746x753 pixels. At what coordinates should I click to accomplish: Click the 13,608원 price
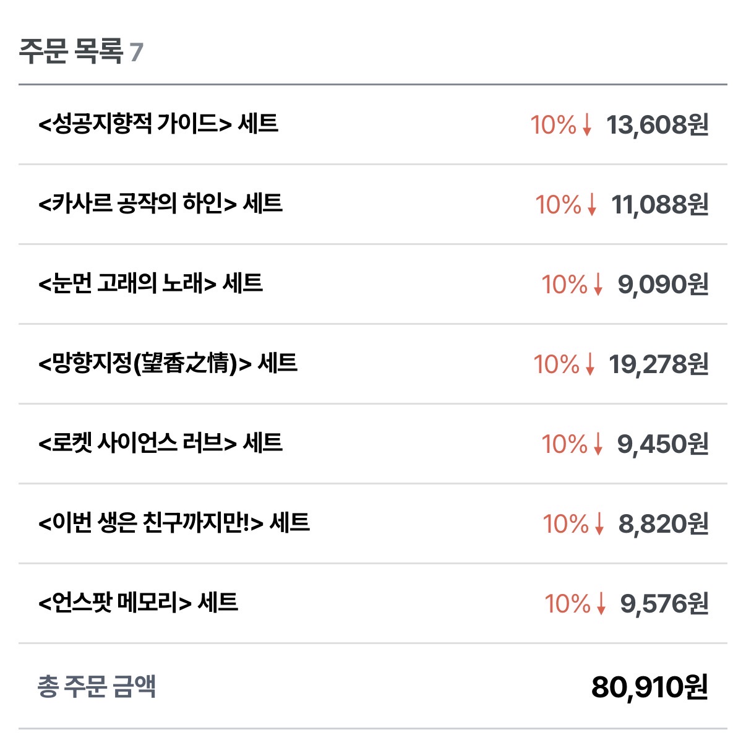[x=657, y=125]
